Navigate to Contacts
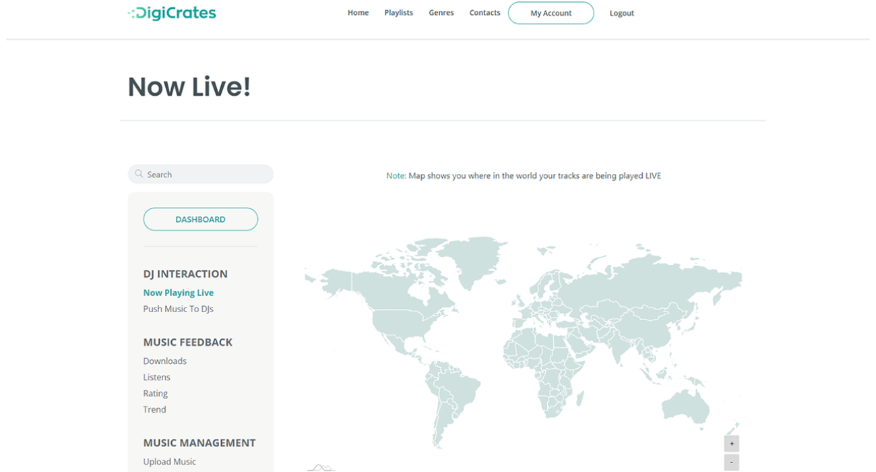This screenshot has height=472, width=876. 484,13
